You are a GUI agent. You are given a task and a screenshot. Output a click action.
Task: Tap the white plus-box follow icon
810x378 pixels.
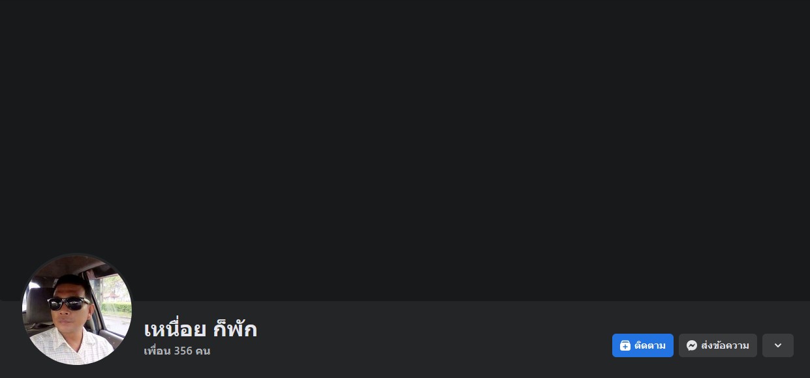[x=625, y=345]
